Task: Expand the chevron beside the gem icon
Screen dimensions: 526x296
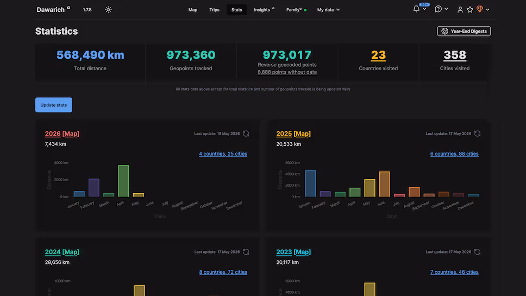Action: pos(487,10)
